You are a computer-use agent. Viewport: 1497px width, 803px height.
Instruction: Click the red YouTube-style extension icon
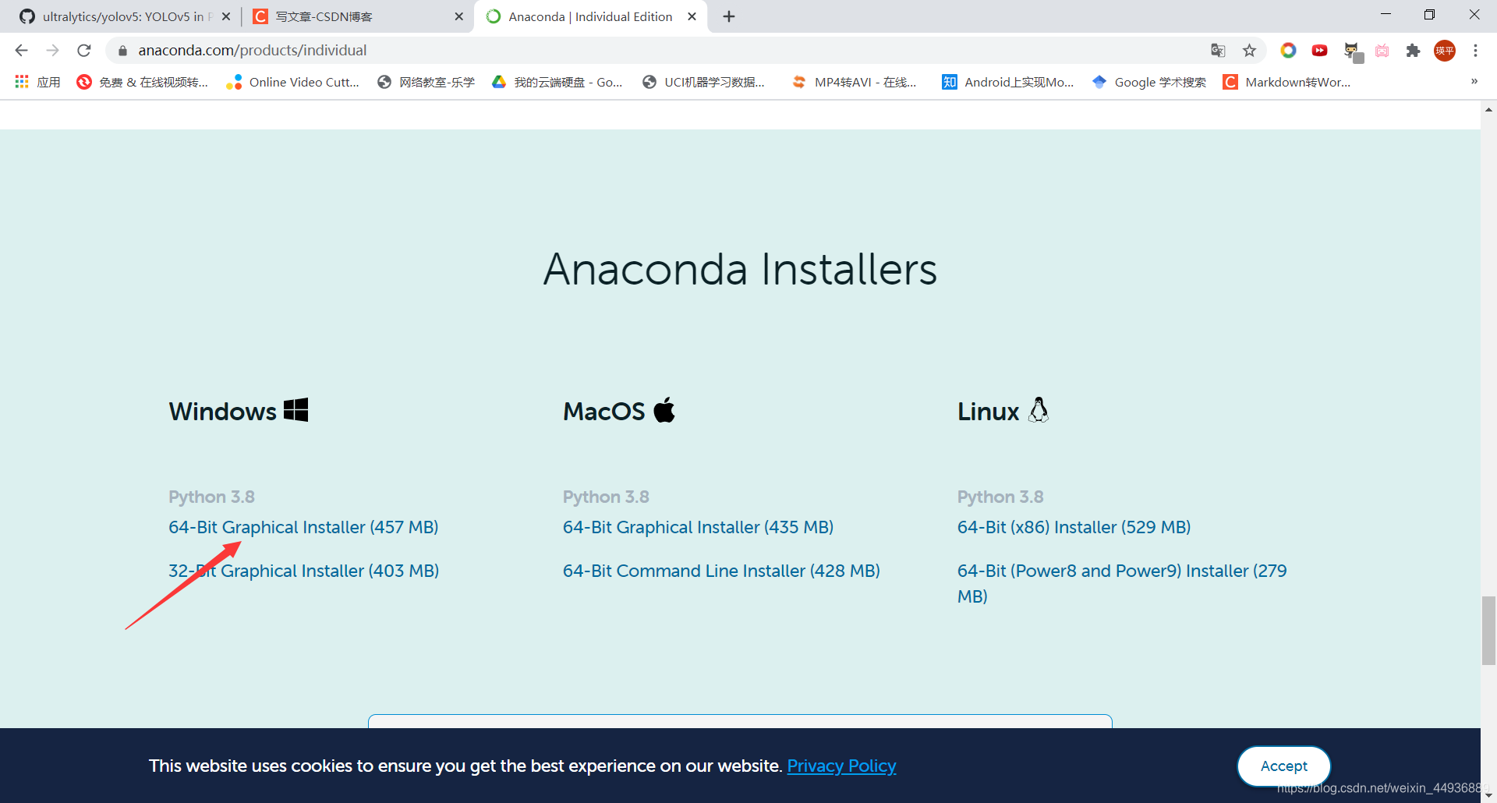click(x=1319, y=51)
